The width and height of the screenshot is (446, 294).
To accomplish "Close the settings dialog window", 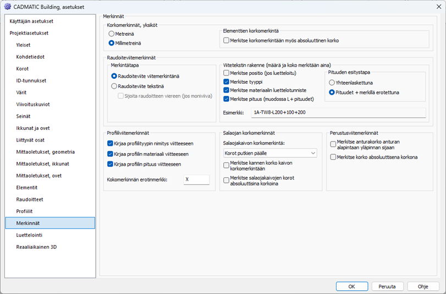I will pyautogui.click(x=433, y=6).
